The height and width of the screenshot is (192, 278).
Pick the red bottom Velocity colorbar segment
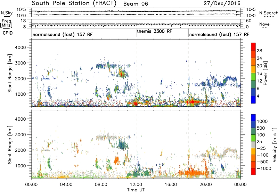[x=253, y=172]
